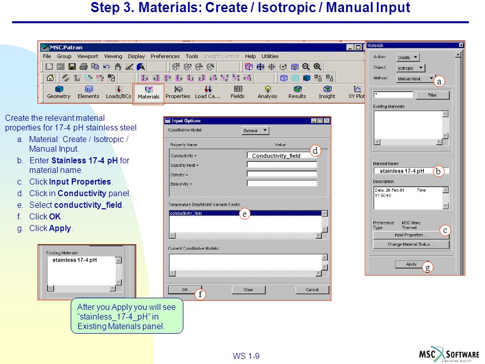This screenshot has height=364, width=485.
Task: Click the Filter button in Materials panel
Action: (432, 95)
